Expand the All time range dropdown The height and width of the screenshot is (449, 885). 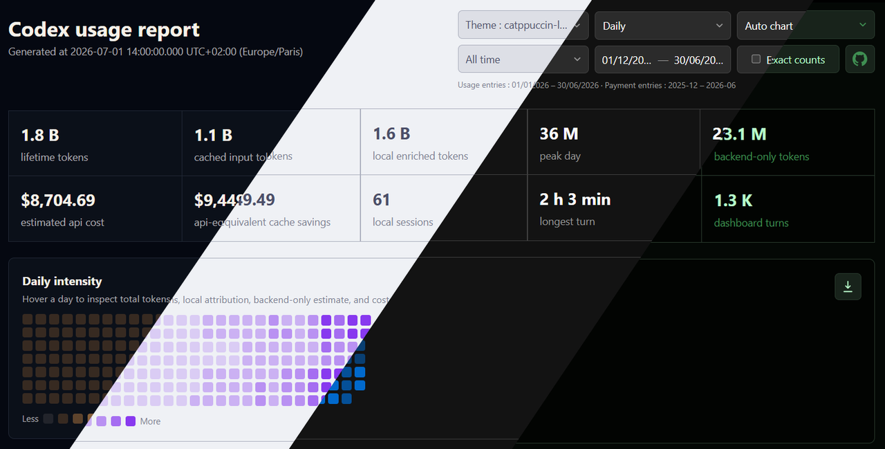[523, 59]
